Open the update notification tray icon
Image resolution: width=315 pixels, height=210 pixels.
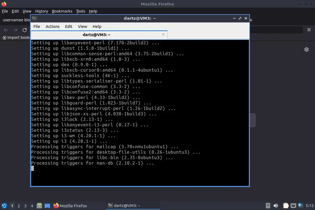(300, 205)
